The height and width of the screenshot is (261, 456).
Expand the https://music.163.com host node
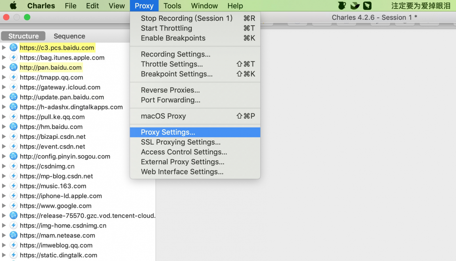click(4, 186)
